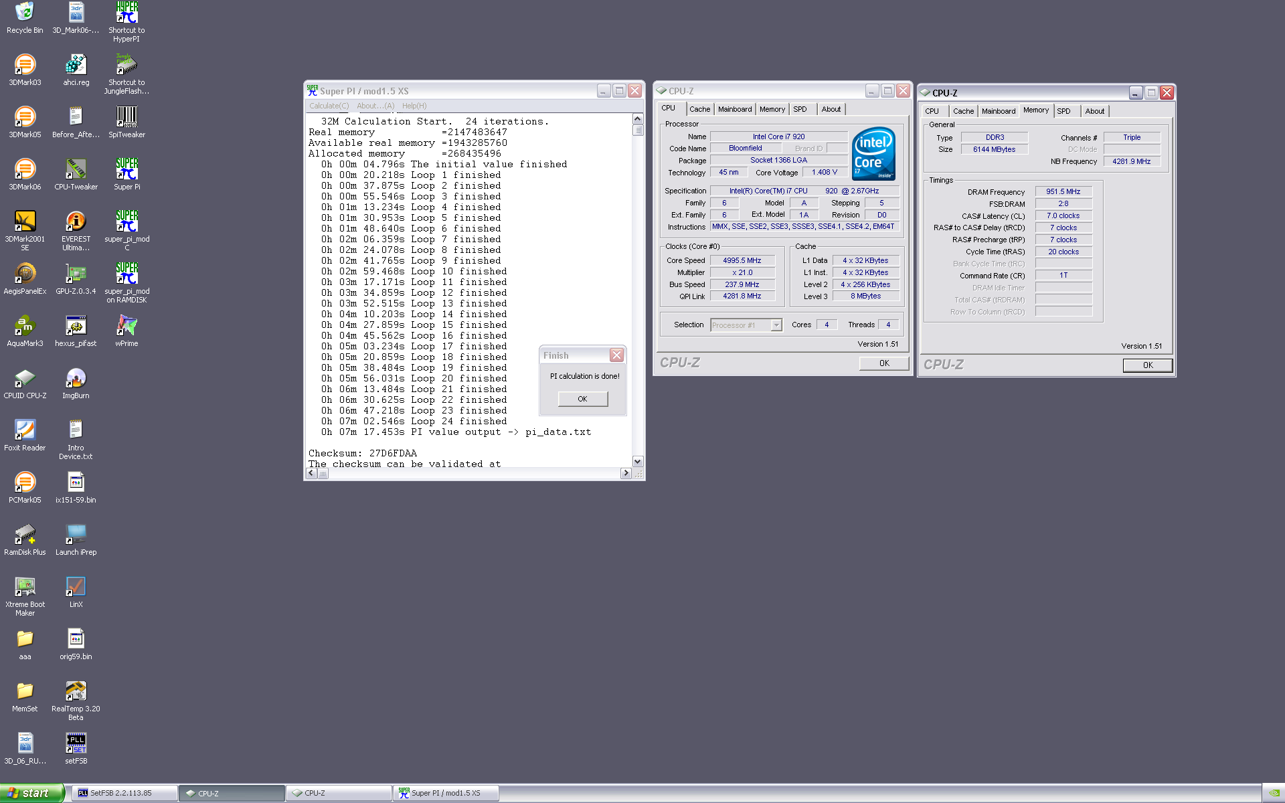Select the ahci.reg file icon
The height and width of the screenshot is (803, 1285).
point(76,70)
